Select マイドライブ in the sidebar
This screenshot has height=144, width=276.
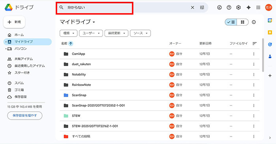coord(28,42)
